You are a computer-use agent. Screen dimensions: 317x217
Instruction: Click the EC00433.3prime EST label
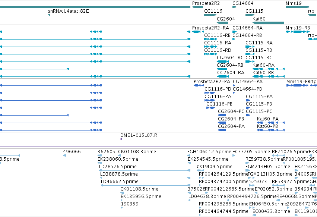pos(271,212)
